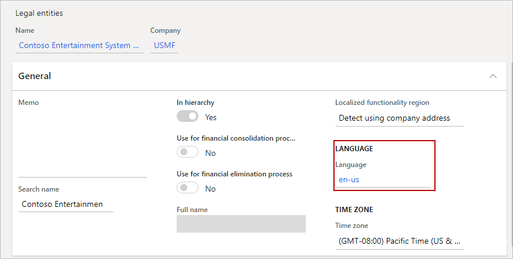Enable Use for financial consolidation process toggle
This screenshot has height=259, width=513.
[x=188, y=152]
